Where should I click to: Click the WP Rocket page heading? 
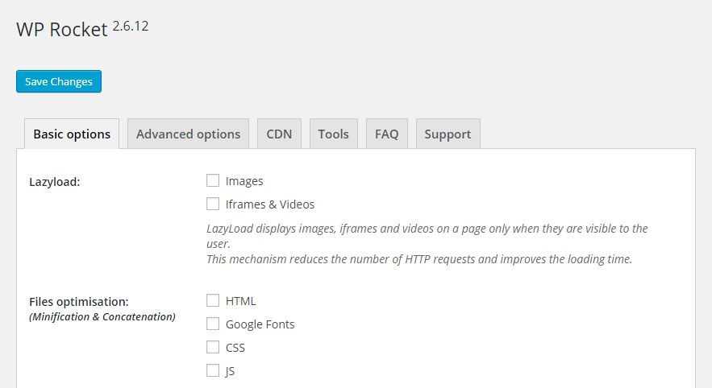pyautogui.click(x=62, y=30)
